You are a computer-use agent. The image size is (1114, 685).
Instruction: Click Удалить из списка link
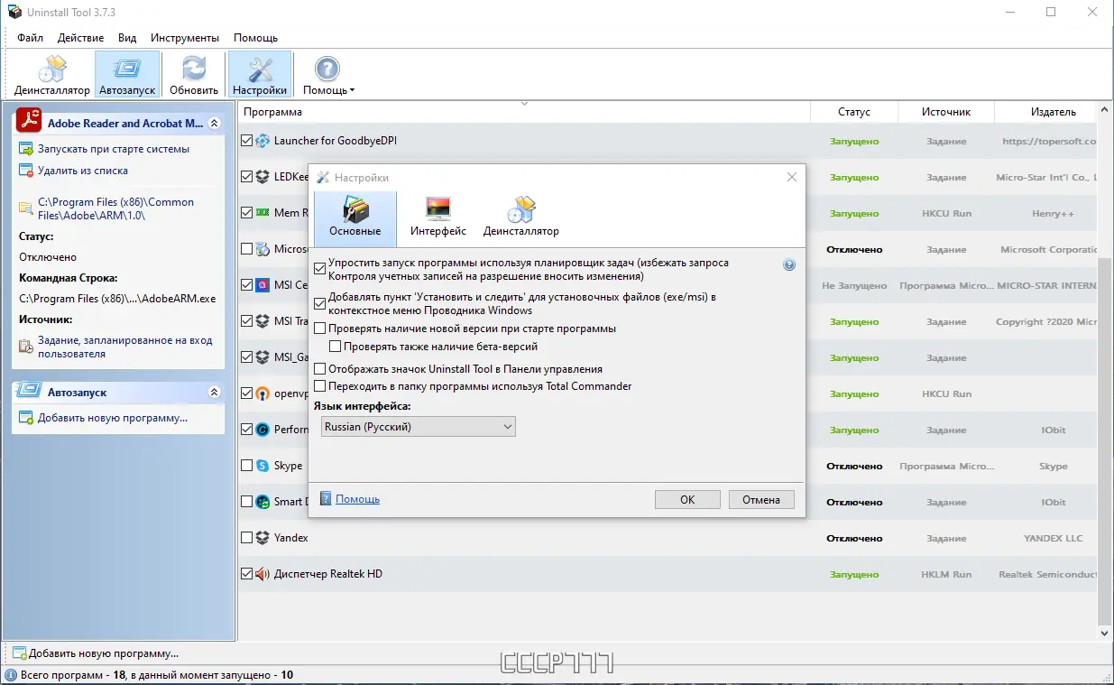[x=83, y=171]
